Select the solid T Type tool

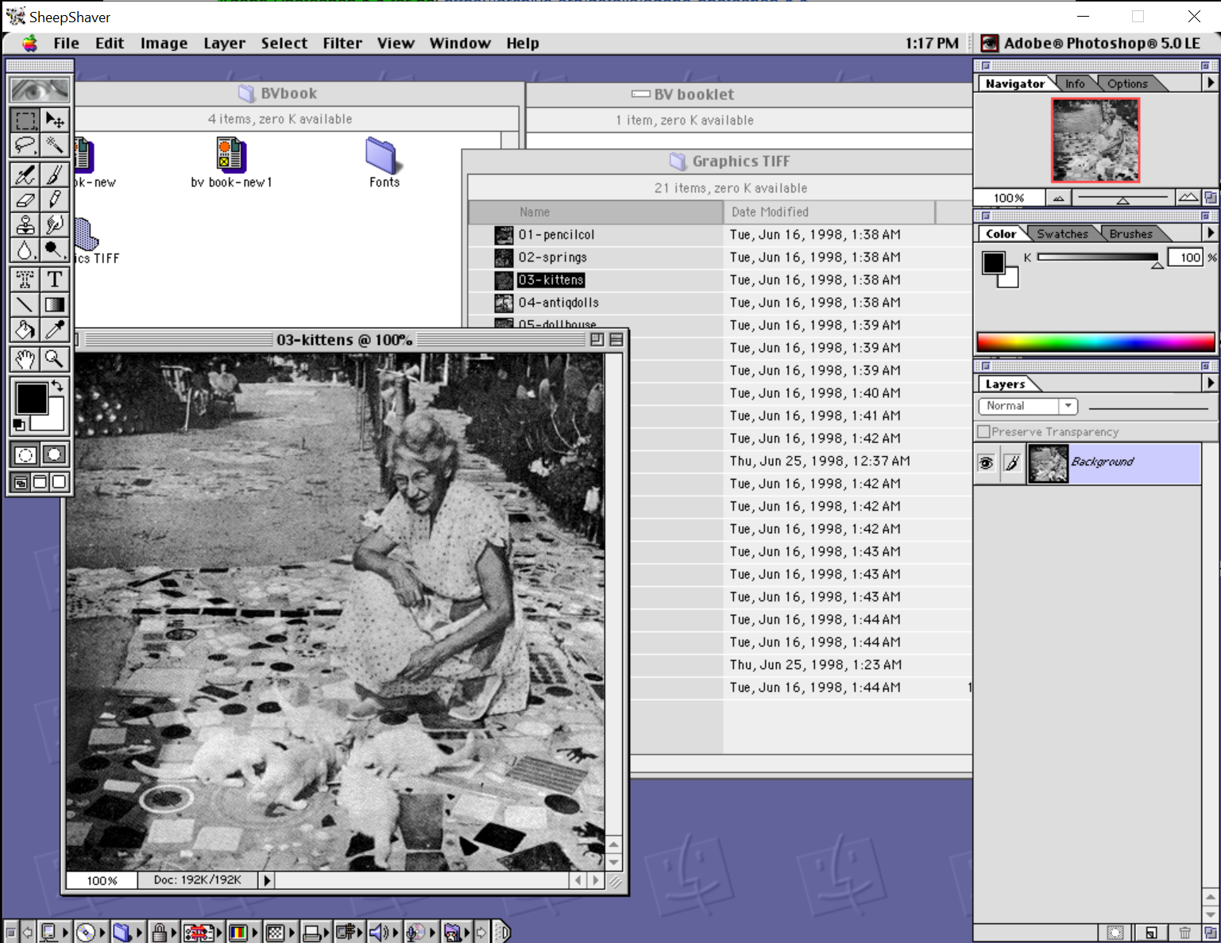coord(55,280)
